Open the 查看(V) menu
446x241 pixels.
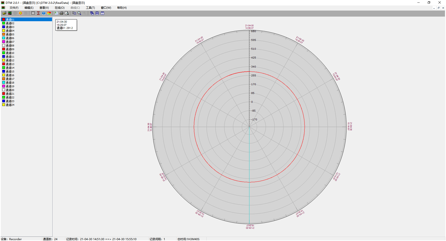[x=44, y=8]
